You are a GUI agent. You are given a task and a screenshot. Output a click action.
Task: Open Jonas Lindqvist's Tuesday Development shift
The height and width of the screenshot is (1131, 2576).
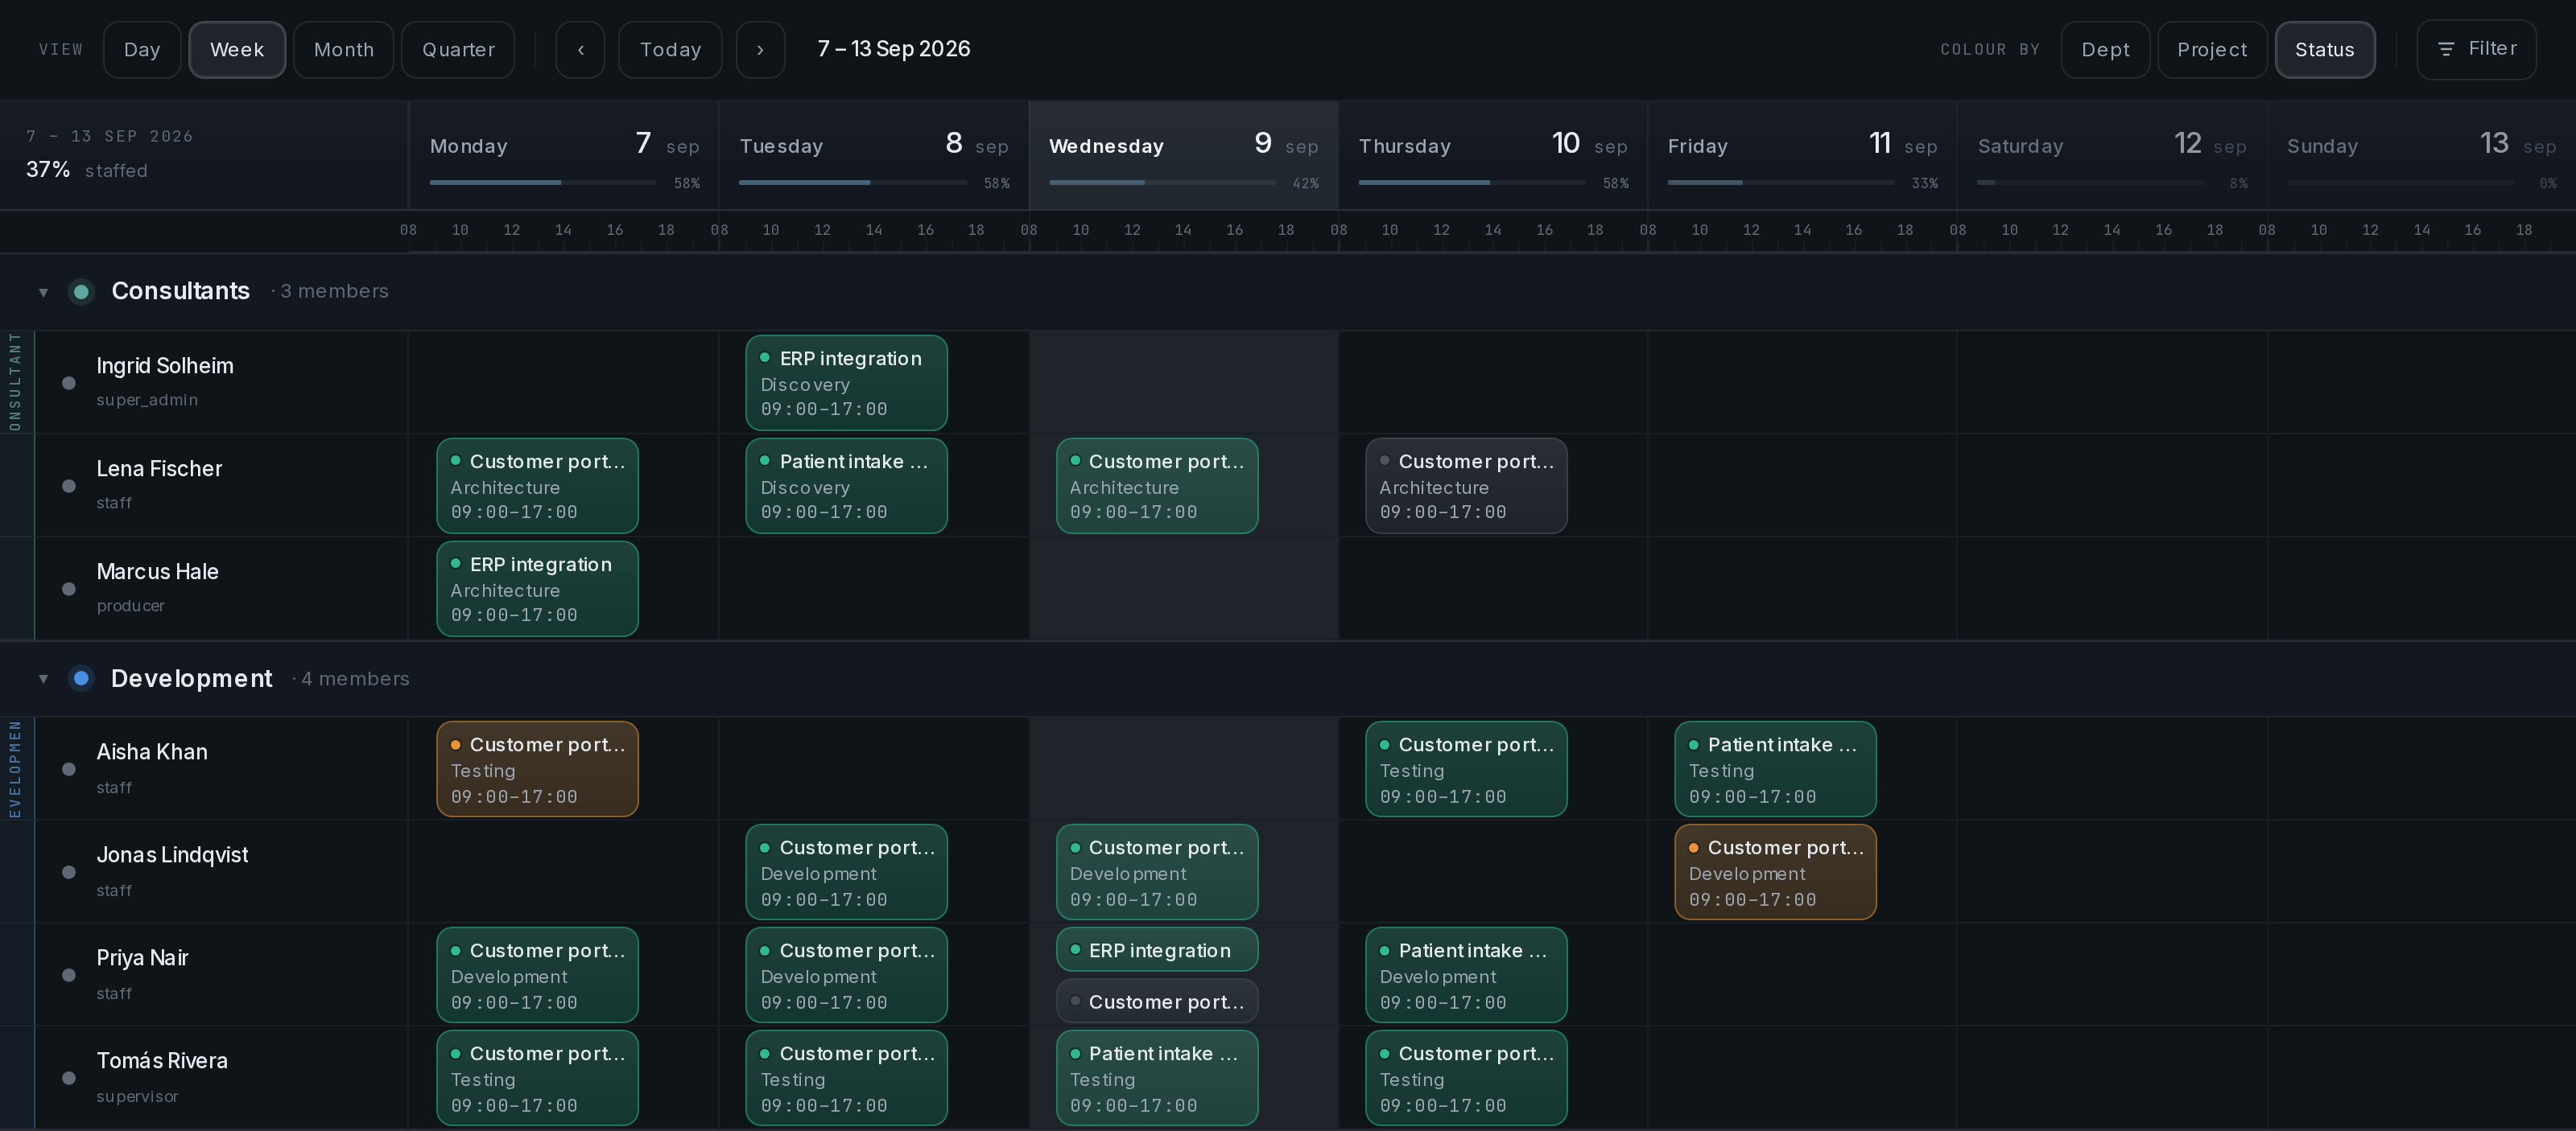coord(846,872)
